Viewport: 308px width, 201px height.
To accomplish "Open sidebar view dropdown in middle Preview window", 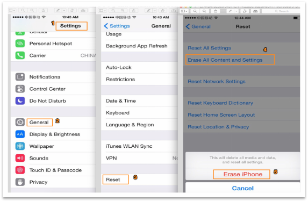I will [102, 10].
